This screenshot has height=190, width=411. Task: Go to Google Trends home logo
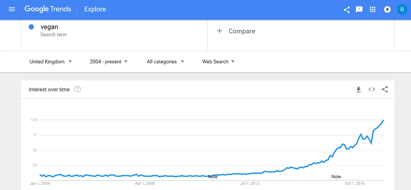pyautogui.click(x=48, y=9)
